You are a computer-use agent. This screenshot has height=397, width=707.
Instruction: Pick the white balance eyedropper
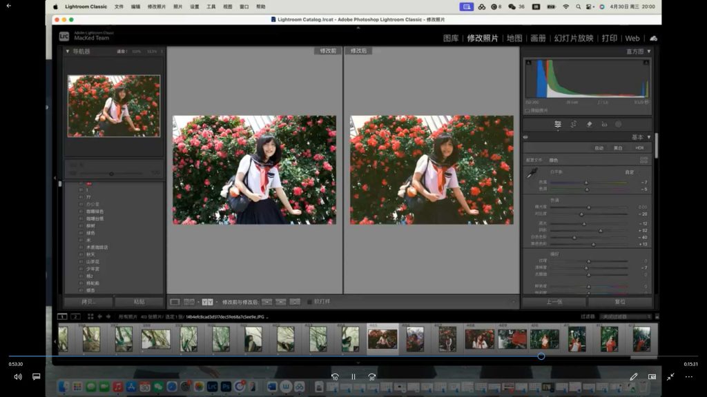click(532, 173)
